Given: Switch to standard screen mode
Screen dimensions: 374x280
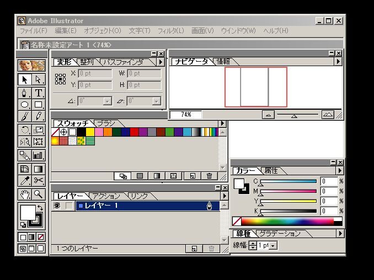Looking at the screenshot, I should [23, 249].
